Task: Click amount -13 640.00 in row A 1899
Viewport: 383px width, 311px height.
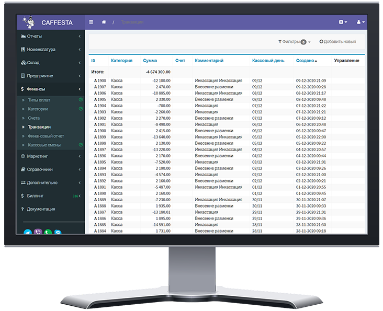Action: tap(161, 137)
